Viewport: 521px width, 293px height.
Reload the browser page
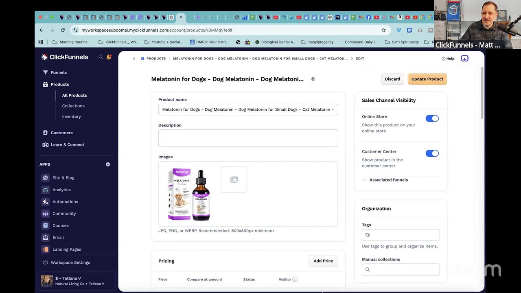point(63,30)
